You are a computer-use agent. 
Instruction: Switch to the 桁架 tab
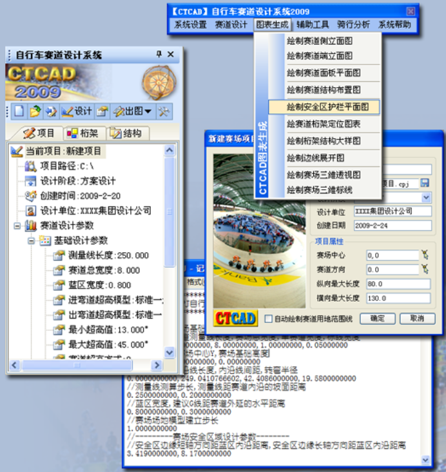point(84,133)
